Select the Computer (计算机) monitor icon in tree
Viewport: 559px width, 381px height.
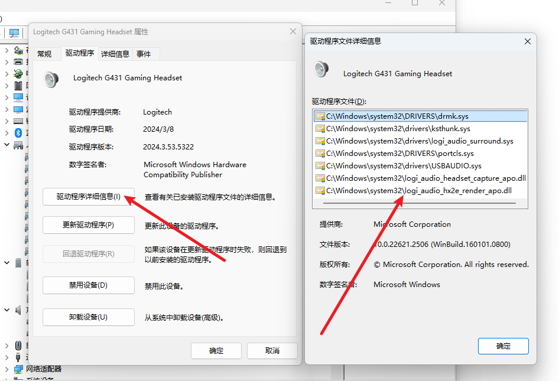18,97
